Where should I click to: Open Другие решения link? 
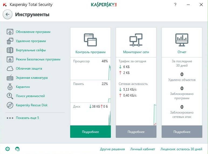112,149
